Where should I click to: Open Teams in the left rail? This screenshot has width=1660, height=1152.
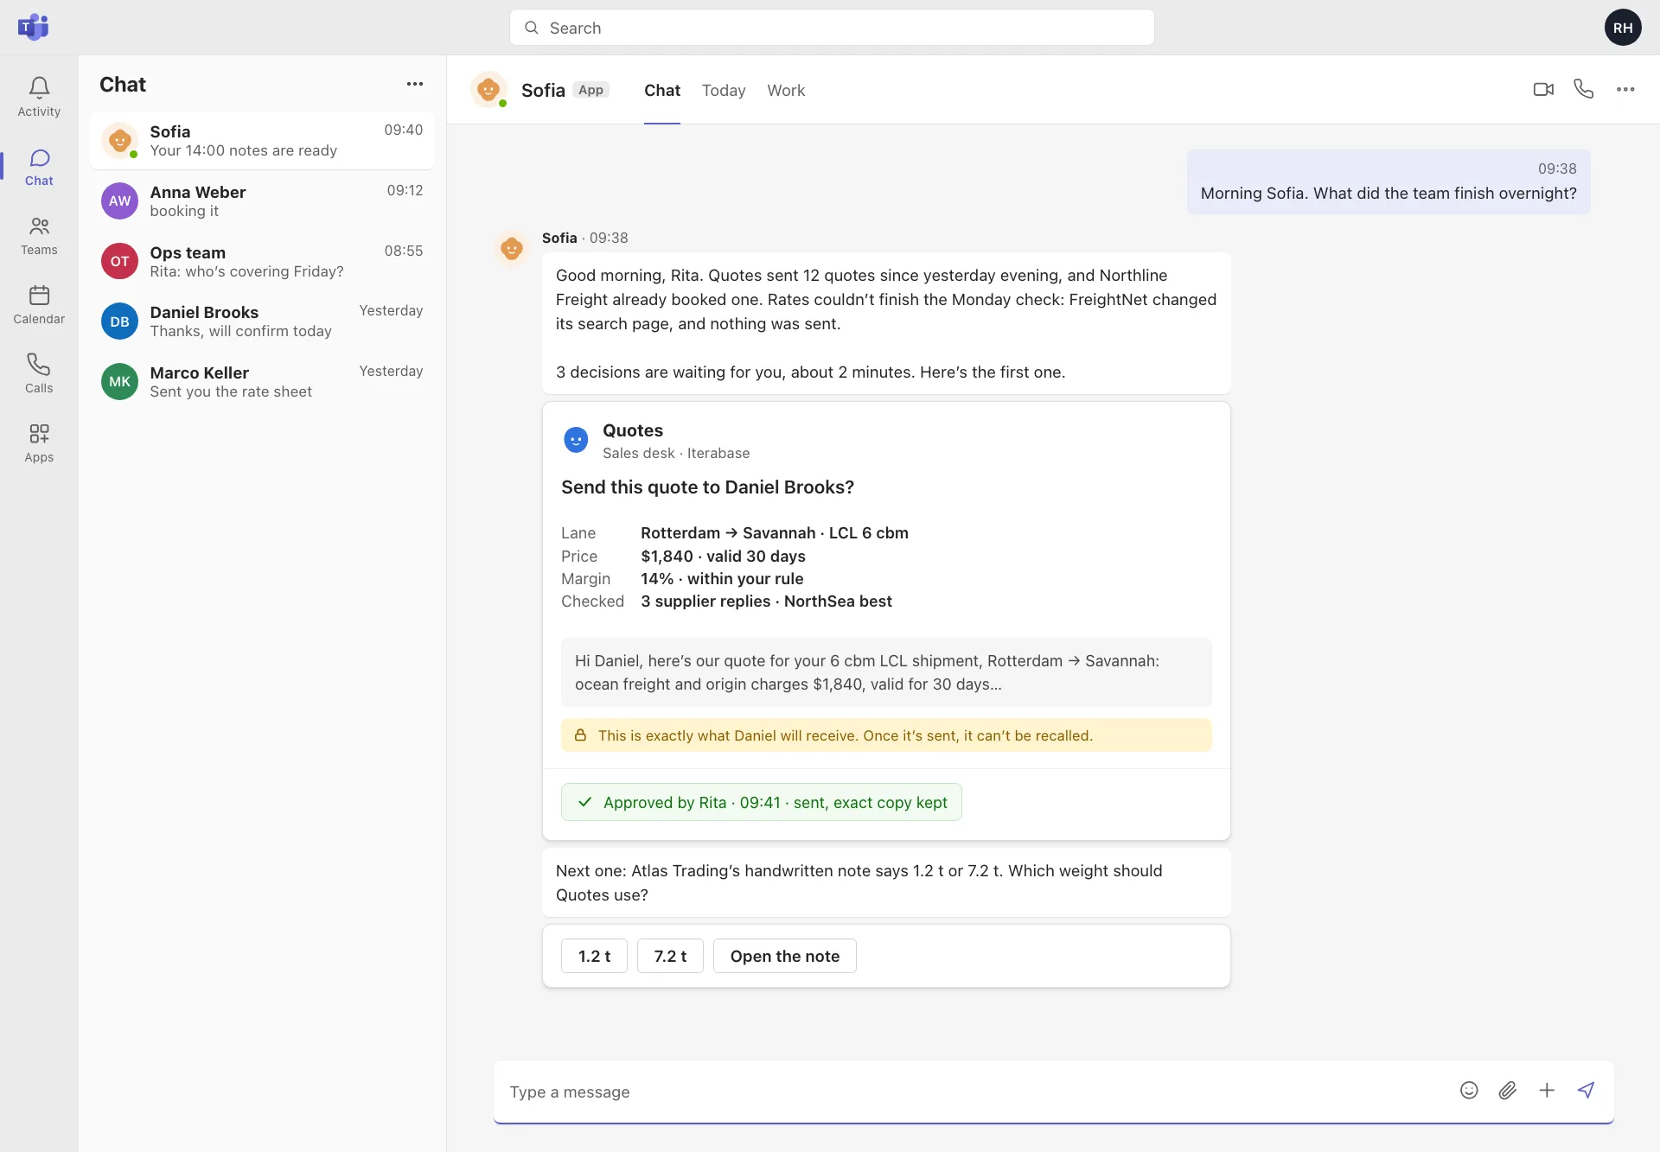(39, 236)
